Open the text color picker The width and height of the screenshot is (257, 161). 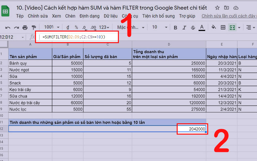click(202, 27)
